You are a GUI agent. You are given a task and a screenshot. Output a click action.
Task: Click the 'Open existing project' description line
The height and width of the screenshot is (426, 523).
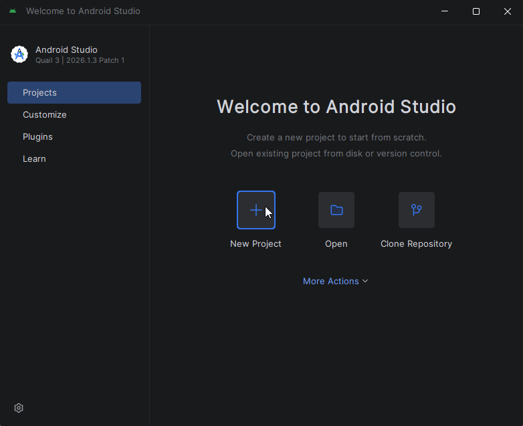pyautogui.click(x=336, y=153)
